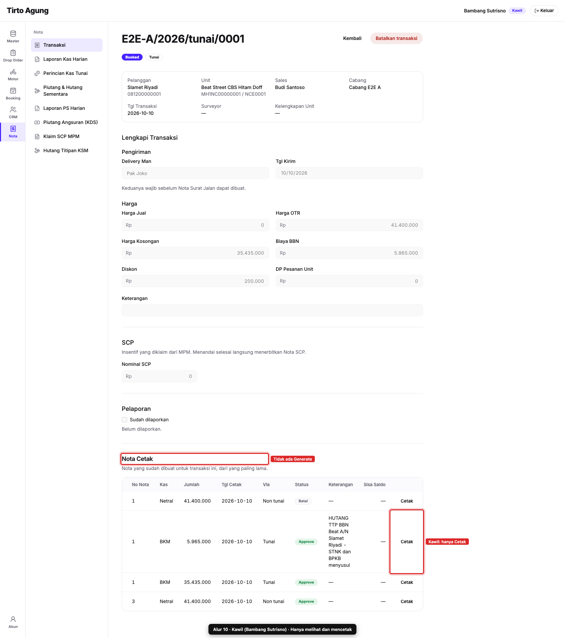565x638 pixels.
Task: Print nota number 3 via Cetak
Action: point(407,601)
